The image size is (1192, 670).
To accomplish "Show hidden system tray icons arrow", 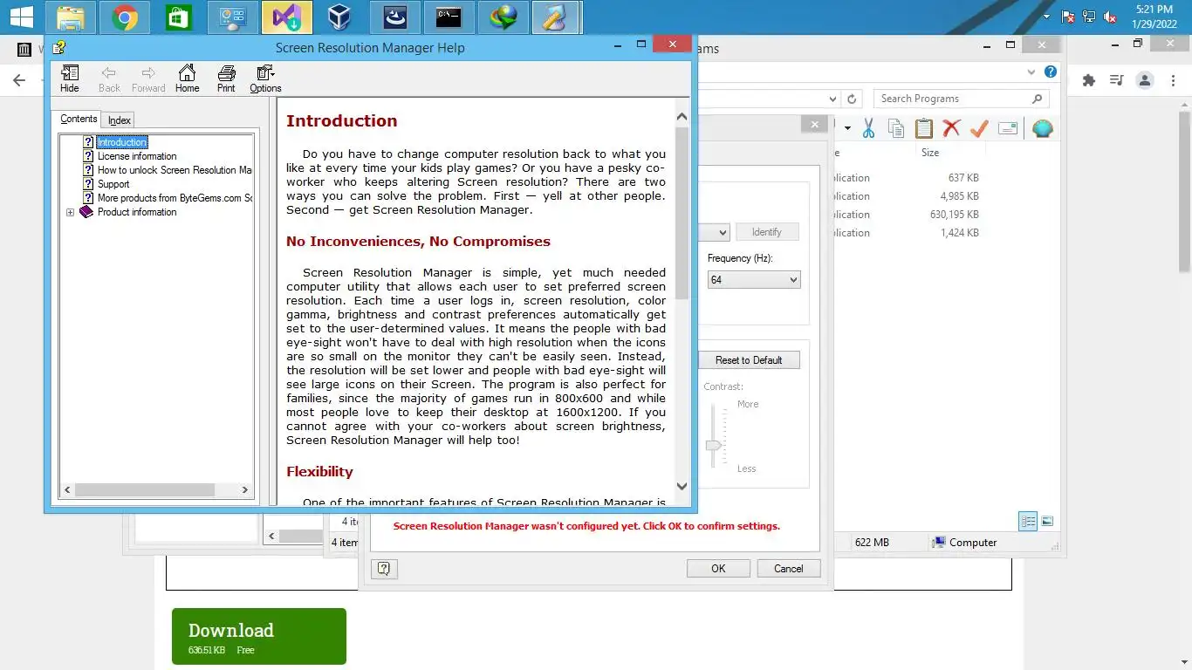I will (1046, 17).
